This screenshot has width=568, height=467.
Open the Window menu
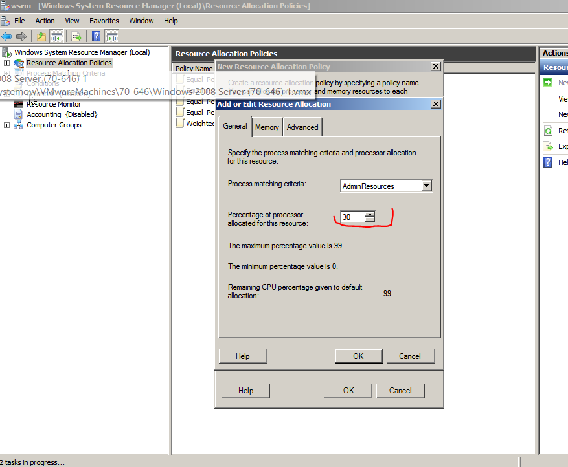click(141, 21)
